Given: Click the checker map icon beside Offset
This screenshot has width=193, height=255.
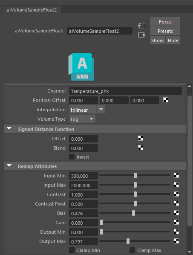Looking at the screenshot, I should [x=141, y=138].
